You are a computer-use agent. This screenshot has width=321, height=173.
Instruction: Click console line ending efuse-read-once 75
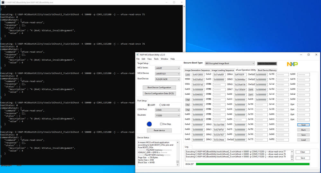73,14
